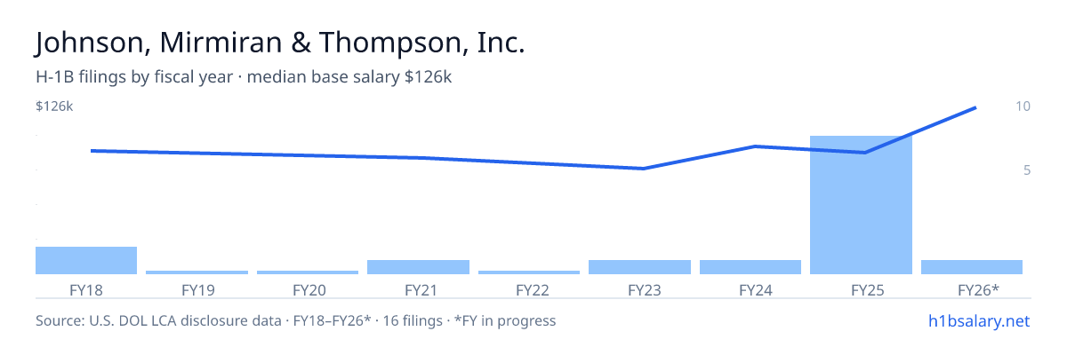The width and height of the screenshot is (1067, 355).
Task: Click the chart title Johnson, Mirmiran & Thompson
Action: coord(280,43)
